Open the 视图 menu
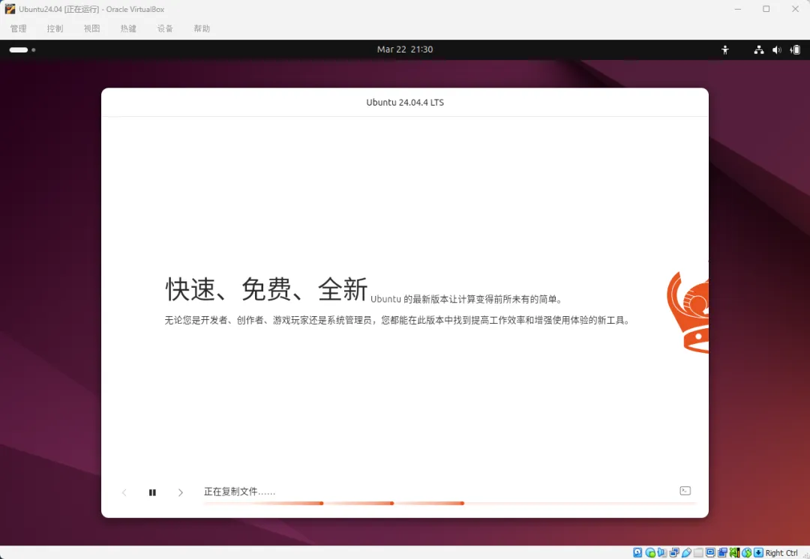810x559 pixels. click(92, 28)
